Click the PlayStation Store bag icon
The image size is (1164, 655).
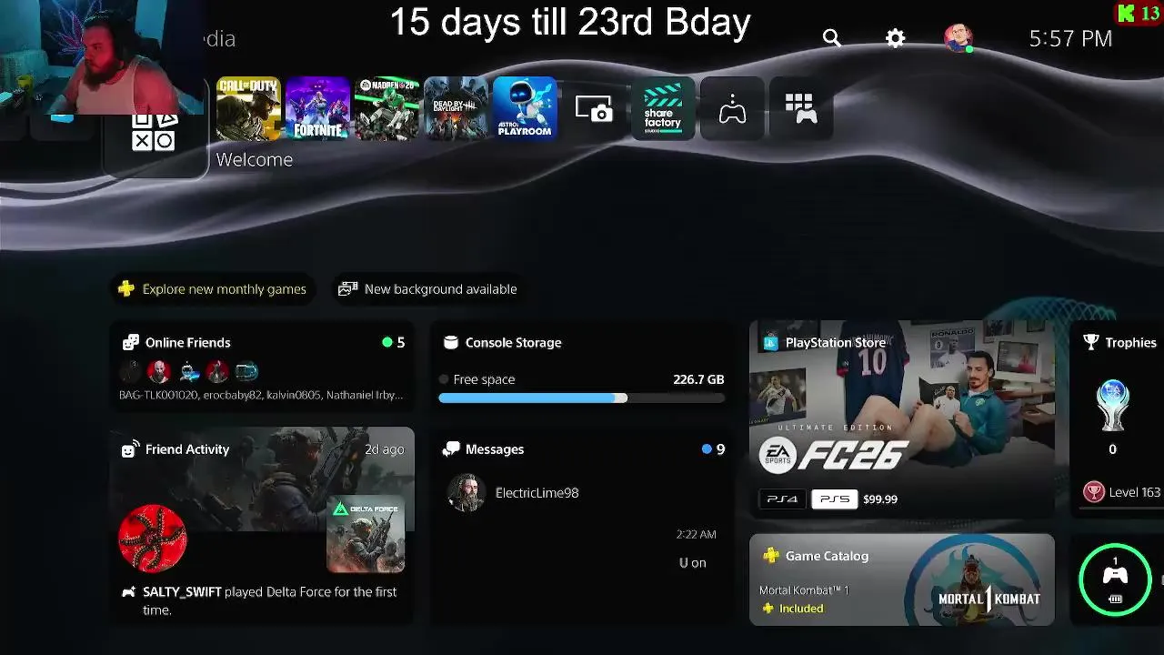tap(770, 343)
